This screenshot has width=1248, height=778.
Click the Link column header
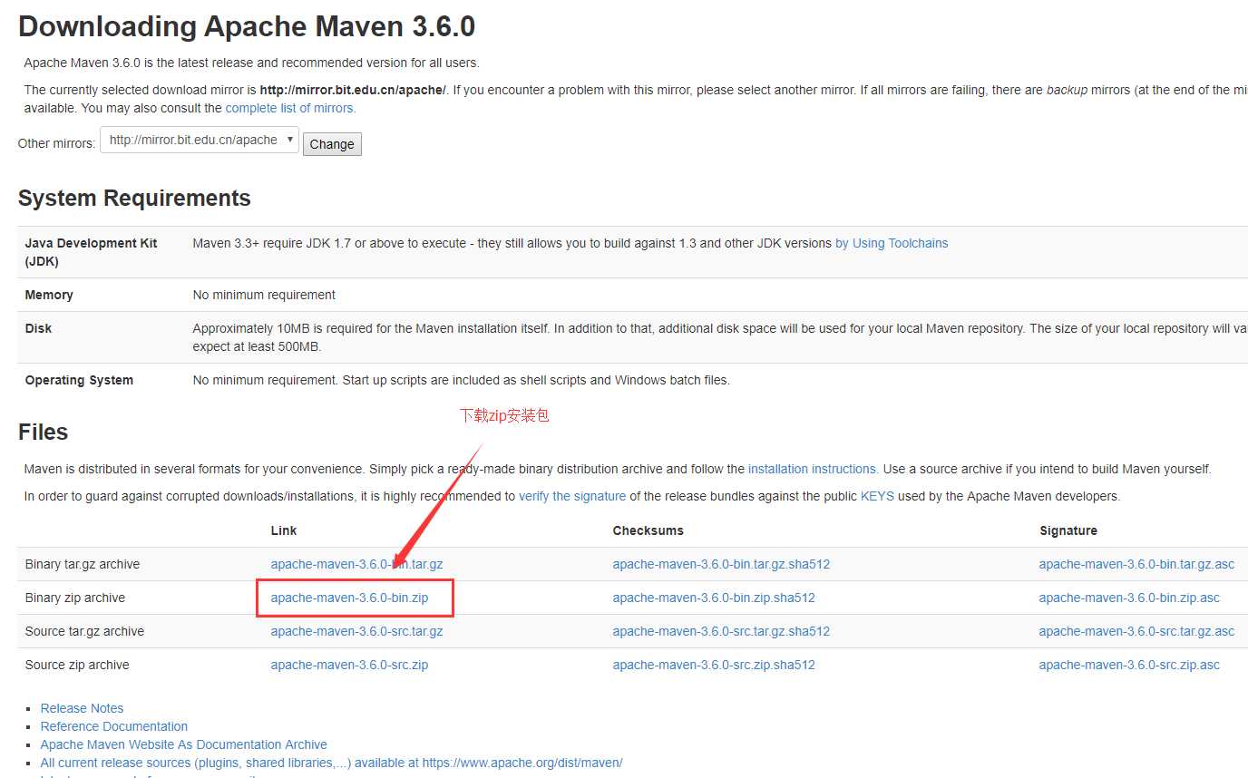pos(284,530)
